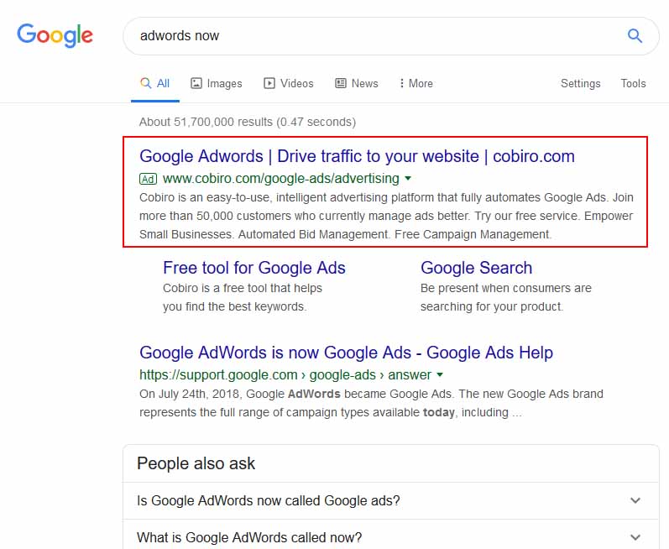The image size is (669, 549).
Task: Open 'Free tool for Google Ads' sitelink
Action: [254, 268]
